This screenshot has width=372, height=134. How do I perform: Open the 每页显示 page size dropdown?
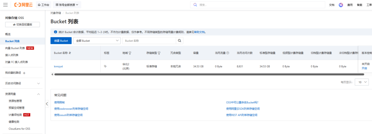tap(362, 82)
